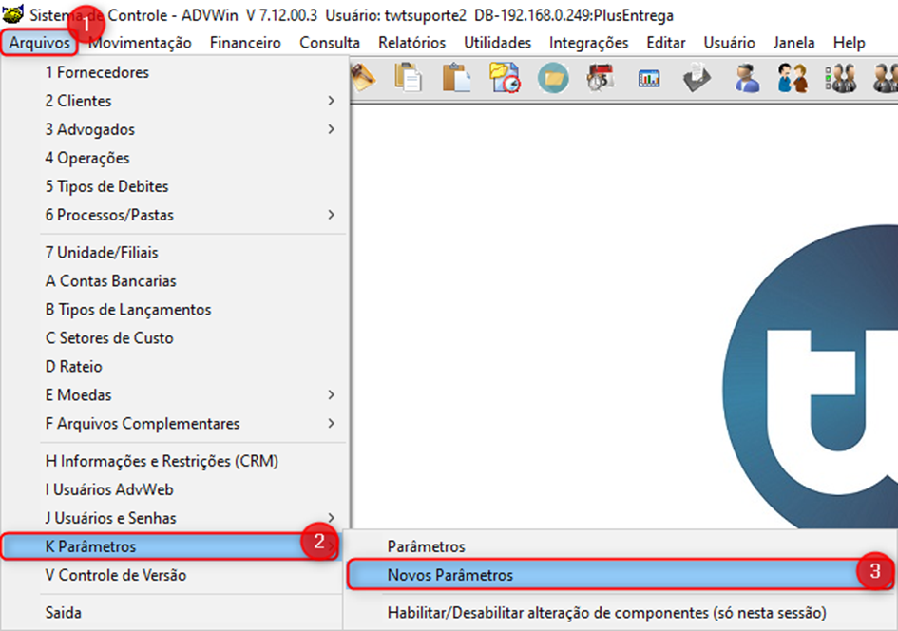Select C Setores de Custo

coord(175,337)
